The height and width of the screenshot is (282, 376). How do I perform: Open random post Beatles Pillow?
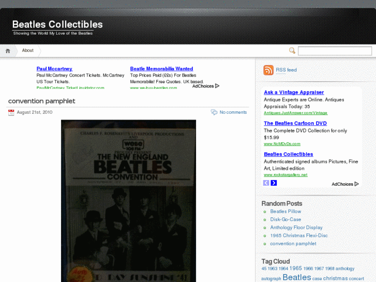click(285, 212)
